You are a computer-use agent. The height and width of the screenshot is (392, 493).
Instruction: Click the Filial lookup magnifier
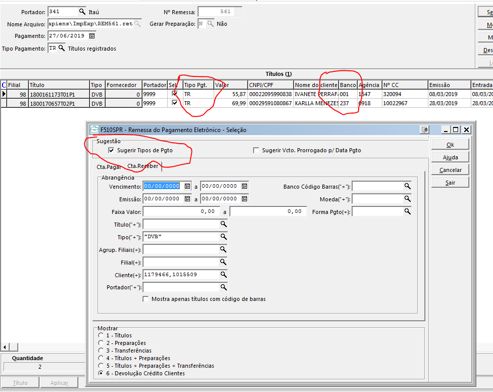click(223, 262)
